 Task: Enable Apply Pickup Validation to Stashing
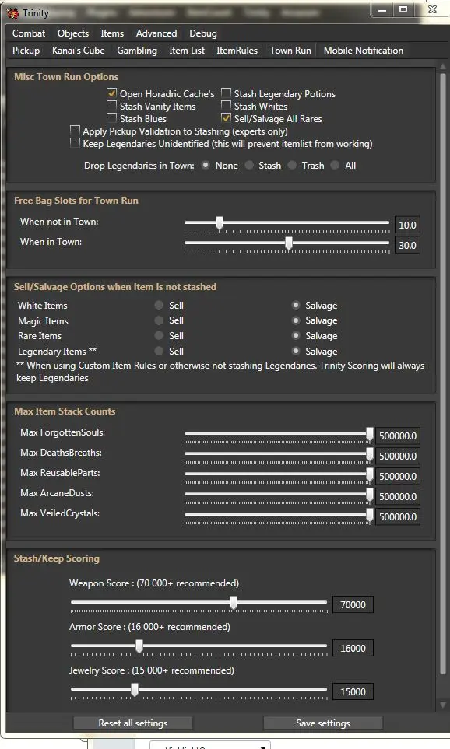(x=75, y=130)
